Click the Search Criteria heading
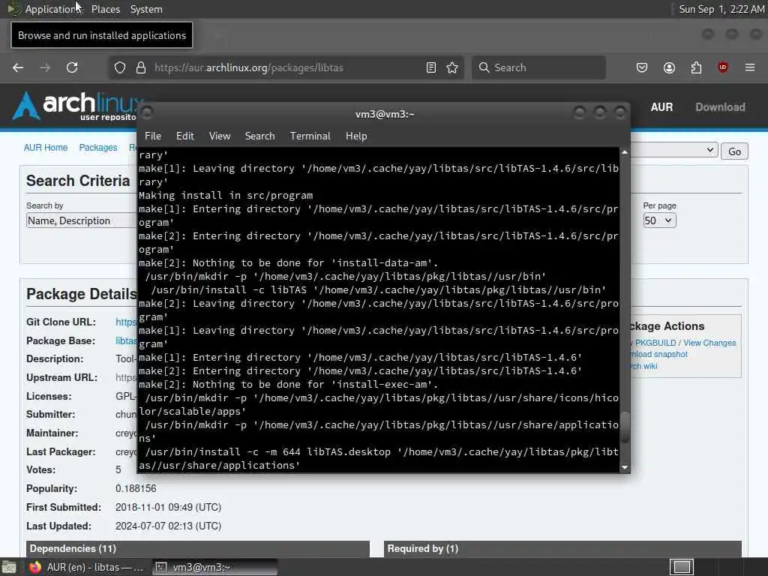768x576 pixels. click(x=78, y=181)
